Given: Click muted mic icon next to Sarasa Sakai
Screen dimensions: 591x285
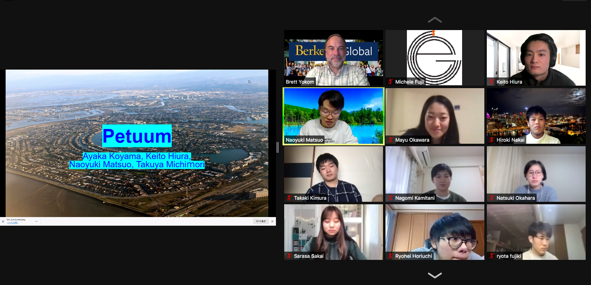Looking at the screenshot, I should 289,256.
